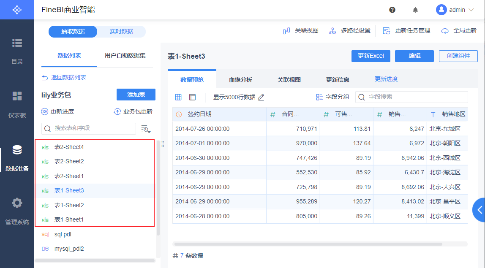Open the 关联视图 tab in table panel

pos(289,80)
